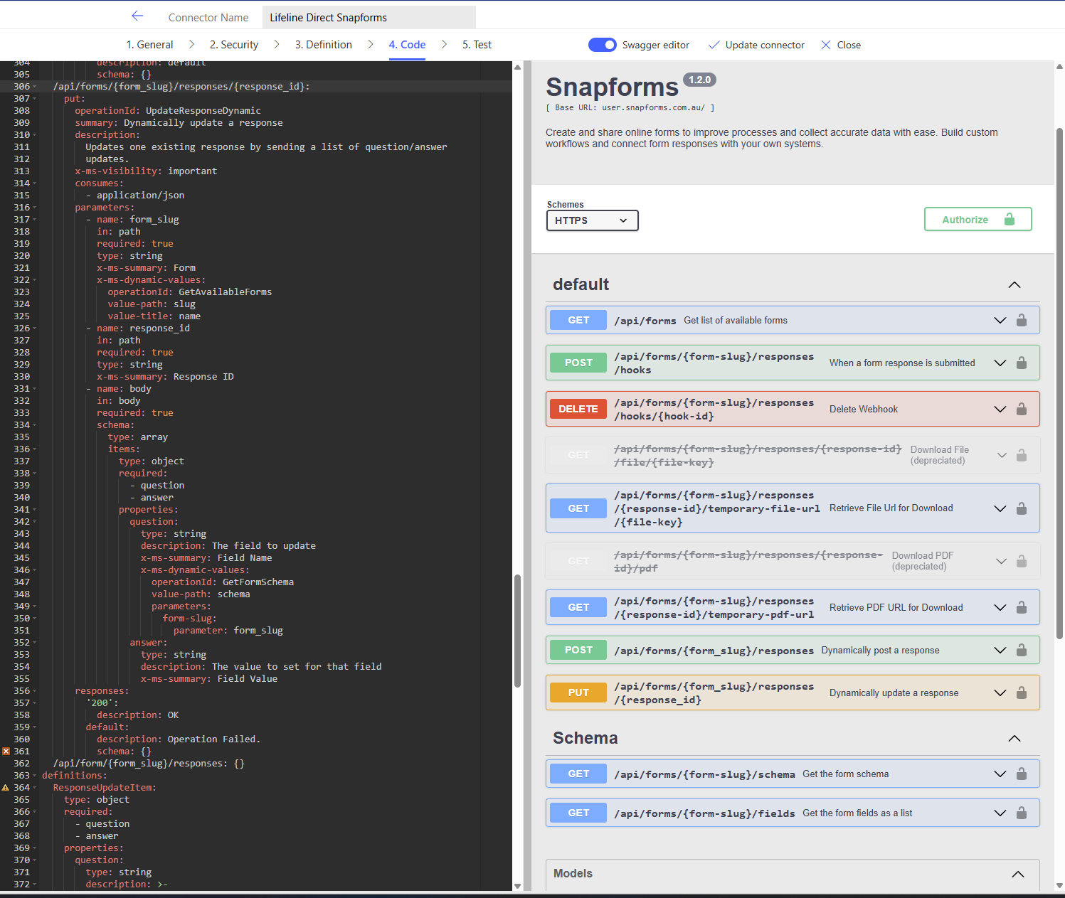Image resolution: width=1065 pixels, height=898 pixels.
Task: Click lock icon on Get the form schema row
Action: pyautogui.click(x=1022, y=774)
